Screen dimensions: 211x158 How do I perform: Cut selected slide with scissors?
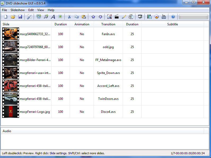pos(69,17)
